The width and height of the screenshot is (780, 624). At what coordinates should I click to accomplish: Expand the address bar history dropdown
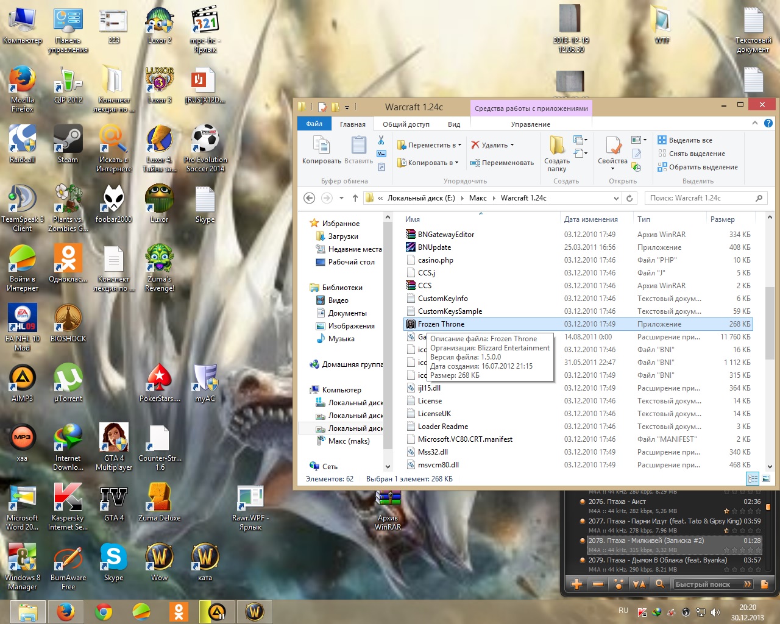tap(616, 198)
